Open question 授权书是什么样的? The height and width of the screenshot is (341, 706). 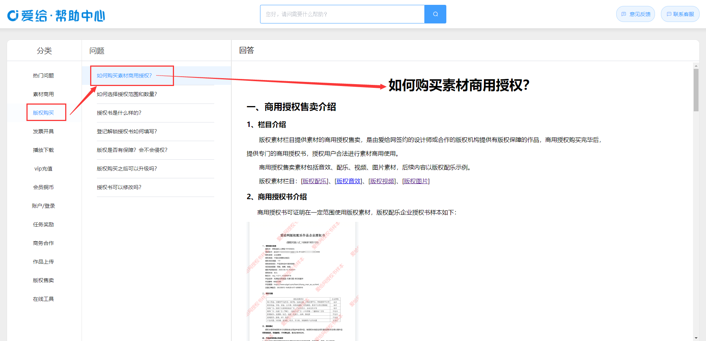tap(119, 113)
